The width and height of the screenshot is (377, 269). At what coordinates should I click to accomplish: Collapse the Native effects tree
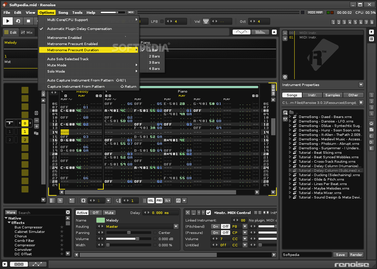(6, 218)
